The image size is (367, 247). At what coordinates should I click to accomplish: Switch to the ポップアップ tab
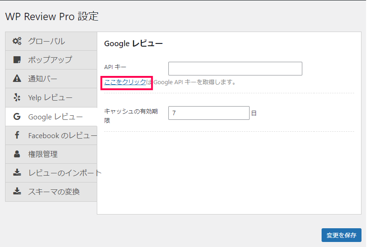pyautogui.click(x=51, y=60)
